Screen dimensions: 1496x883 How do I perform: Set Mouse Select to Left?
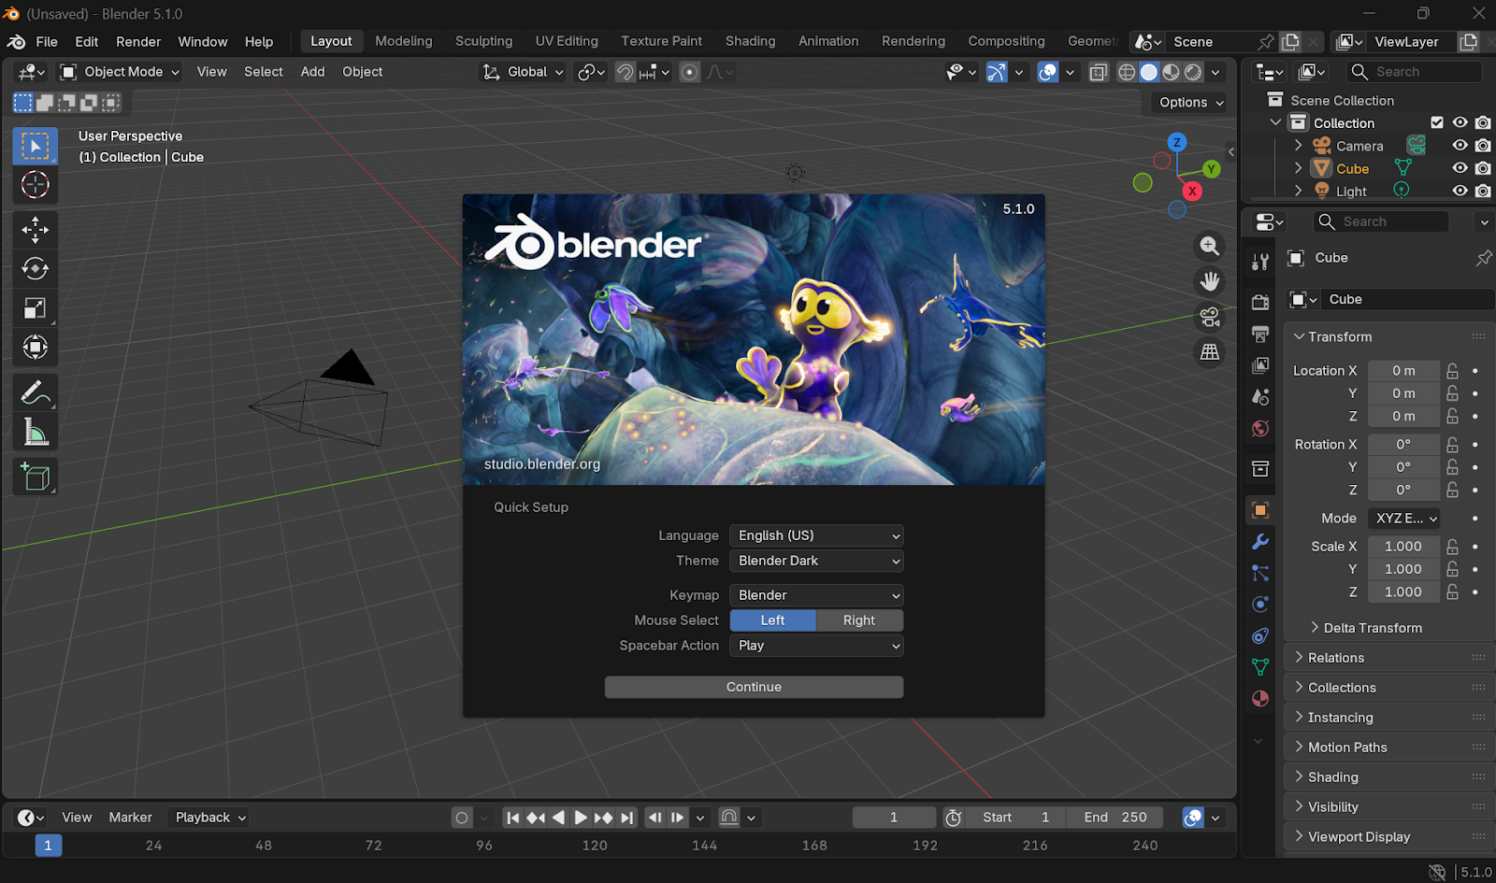pyautogui.click(x=773, y=620)
